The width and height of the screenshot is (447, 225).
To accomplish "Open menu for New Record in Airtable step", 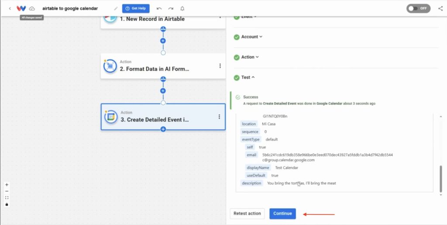I will point(220,17).
